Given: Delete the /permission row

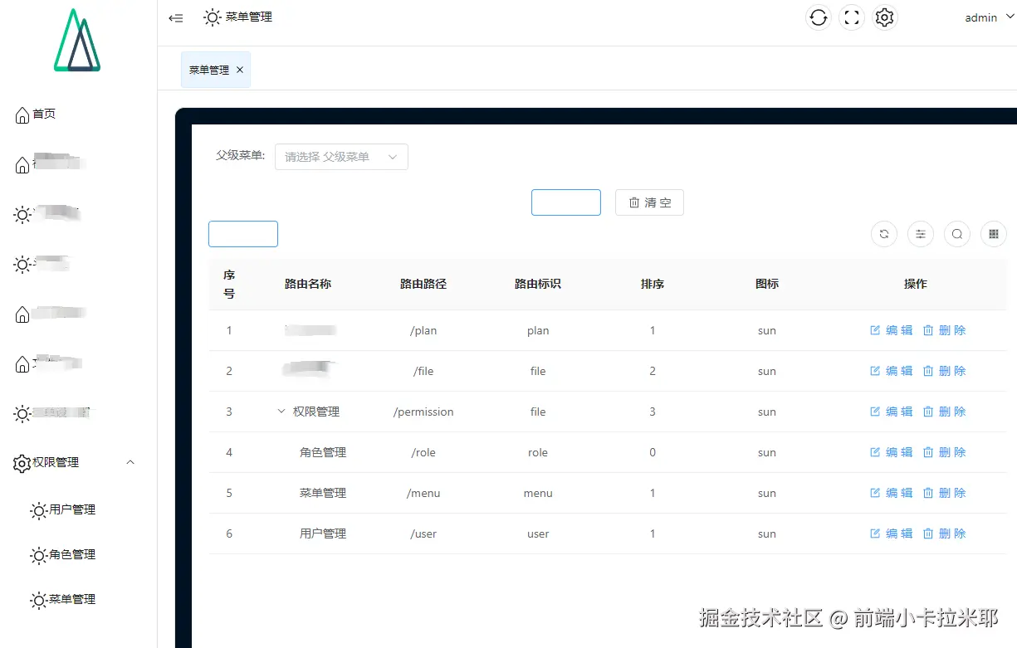Looking at the screenshot, I should pyautogui.click(x=945, y=412).
